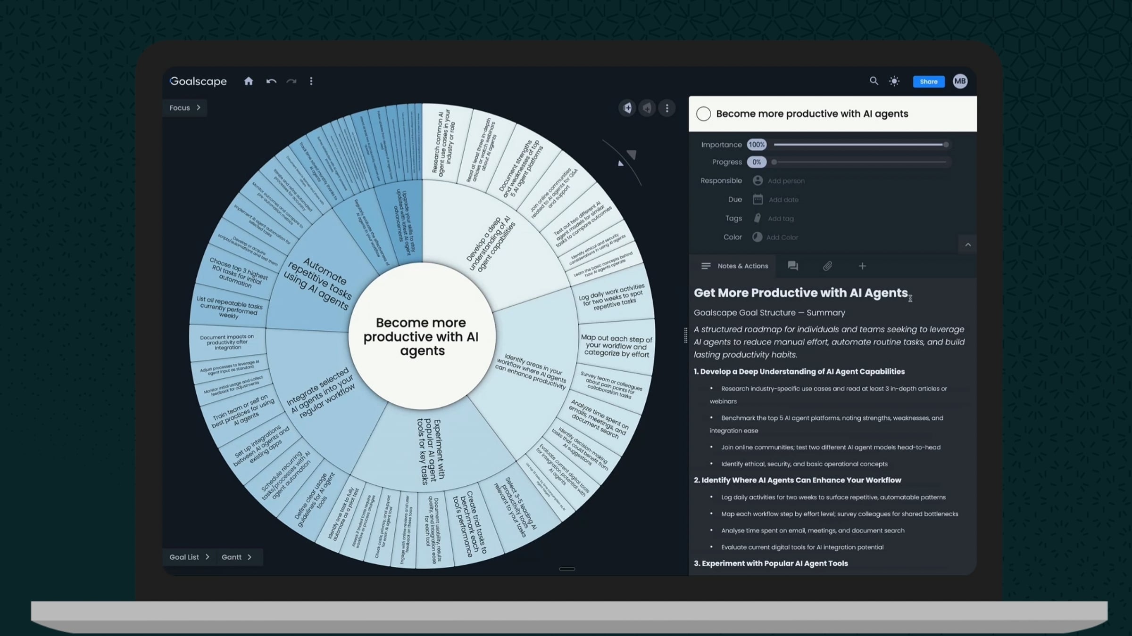This screenshot has height=636, width=1132.
Task: Click Add person for Responsible
Action: tap(786, 181)
